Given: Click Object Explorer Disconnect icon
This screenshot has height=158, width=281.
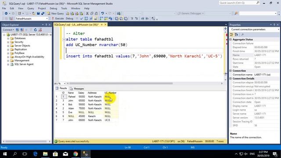Looking at the screenshot, I should (x=22, y=30).
